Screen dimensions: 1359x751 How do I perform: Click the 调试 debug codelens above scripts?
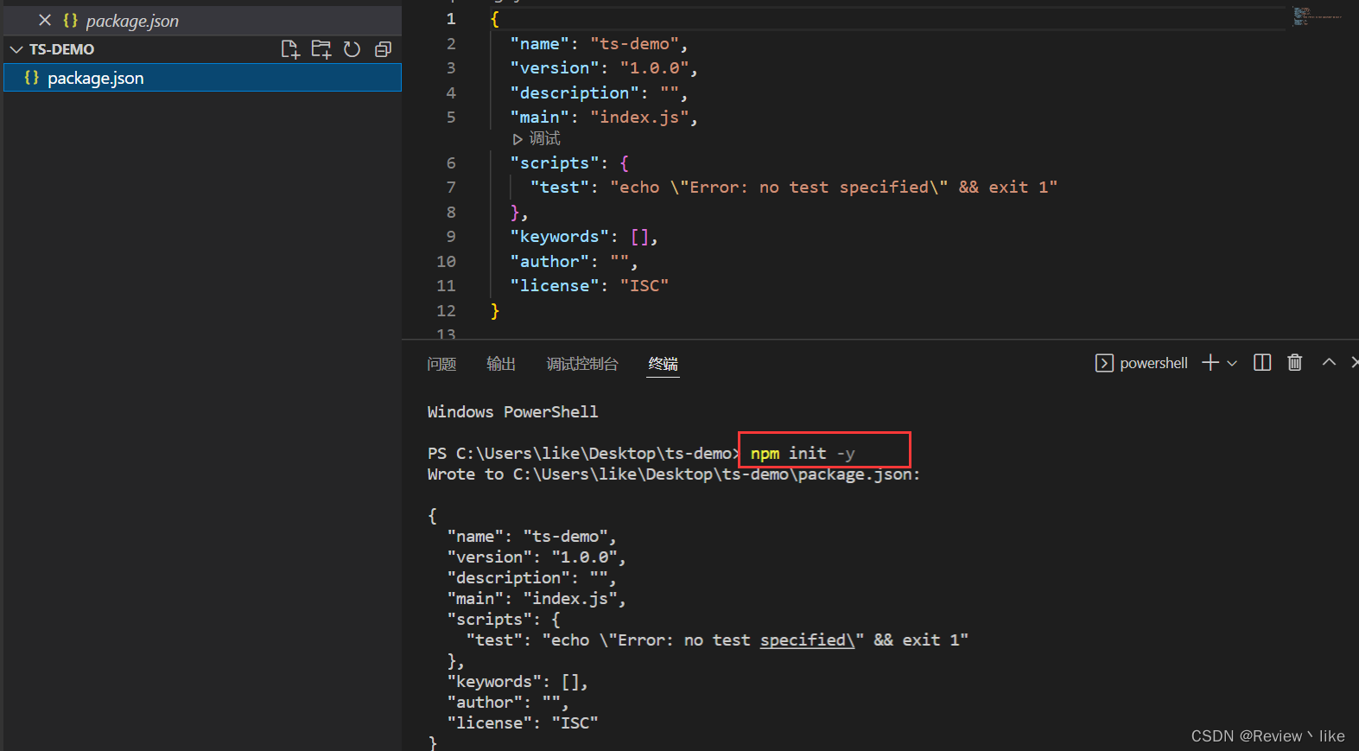(537, 138)
